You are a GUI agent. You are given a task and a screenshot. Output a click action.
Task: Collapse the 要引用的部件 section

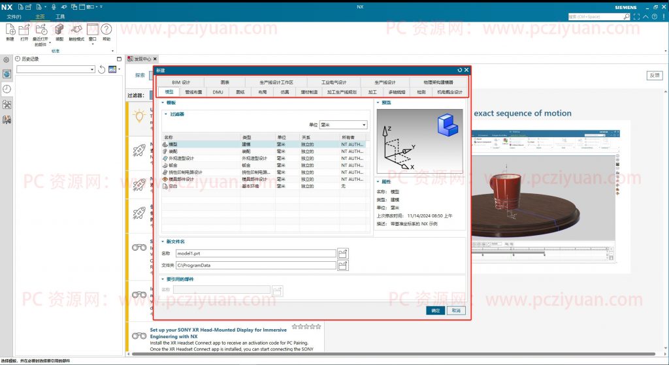163,279
